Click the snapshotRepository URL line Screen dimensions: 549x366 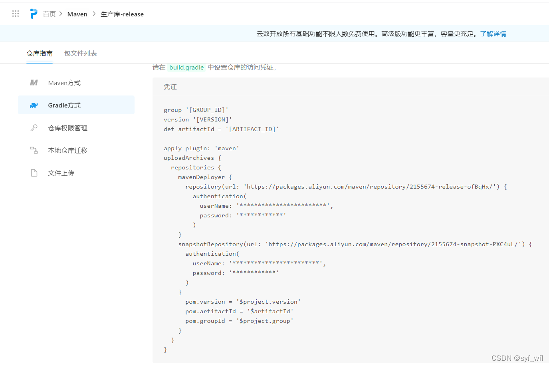[x=355, y=244]
